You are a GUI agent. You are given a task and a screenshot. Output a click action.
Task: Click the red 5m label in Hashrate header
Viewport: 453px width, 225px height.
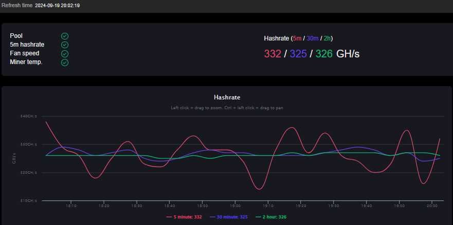(297, 38)
